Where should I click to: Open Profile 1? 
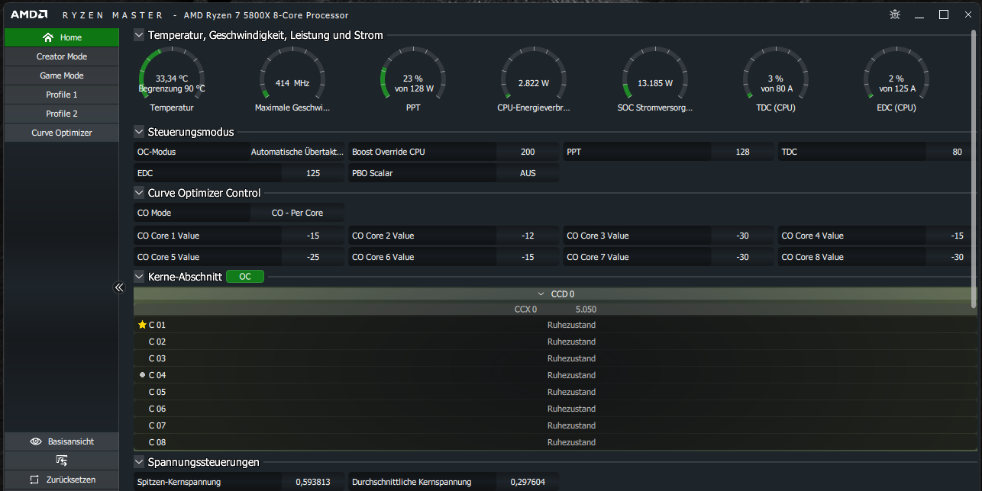tap(62, 95)
